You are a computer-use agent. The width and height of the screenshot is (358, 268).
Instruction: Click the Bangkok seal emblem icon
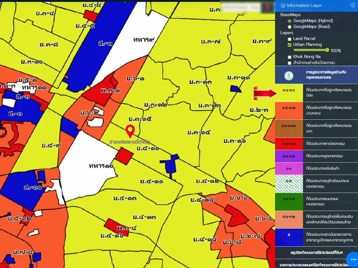click(x=290, y=75)
